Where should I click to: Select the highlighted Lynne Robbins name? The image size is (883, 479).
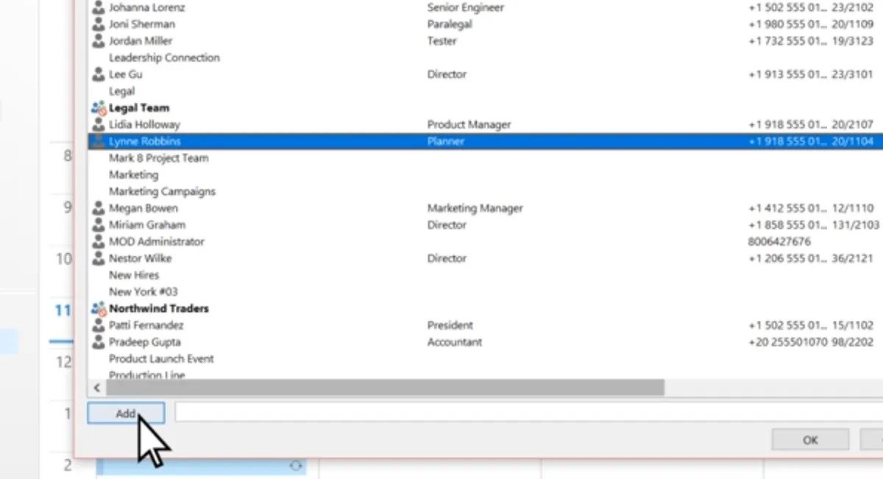click(x=145, y=141)
